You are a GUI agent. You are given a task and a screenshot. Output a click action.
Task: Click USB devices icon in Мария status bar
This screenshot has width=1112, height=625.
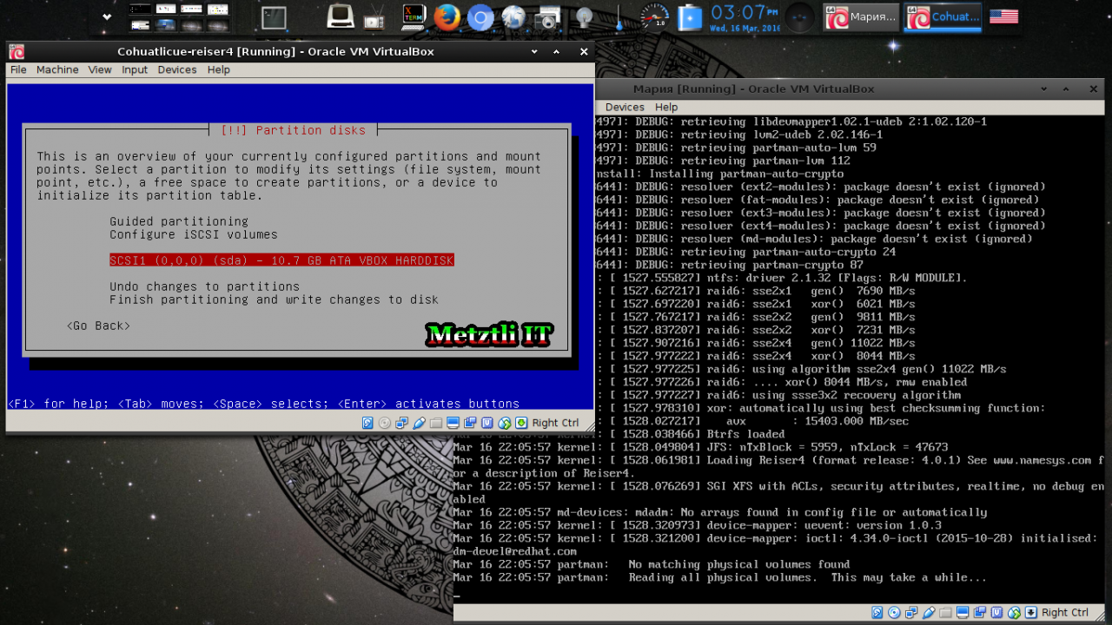click(x=929, y=613)
